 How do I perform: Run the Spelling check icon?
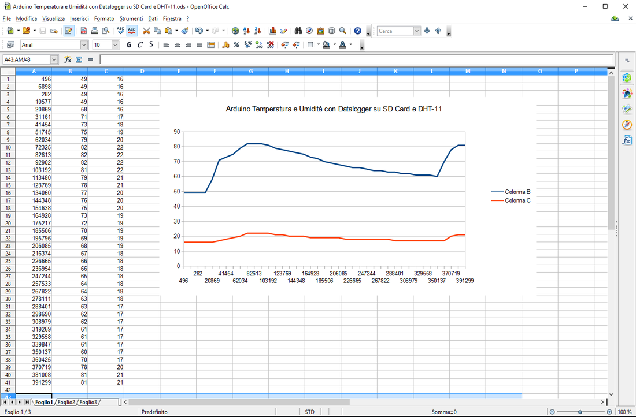coord(120,31)
